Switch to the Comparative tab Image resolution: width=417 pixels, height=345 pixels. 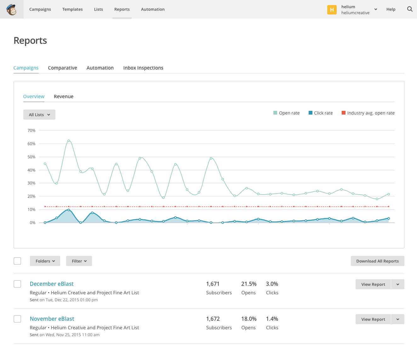[x=62, y=68]
